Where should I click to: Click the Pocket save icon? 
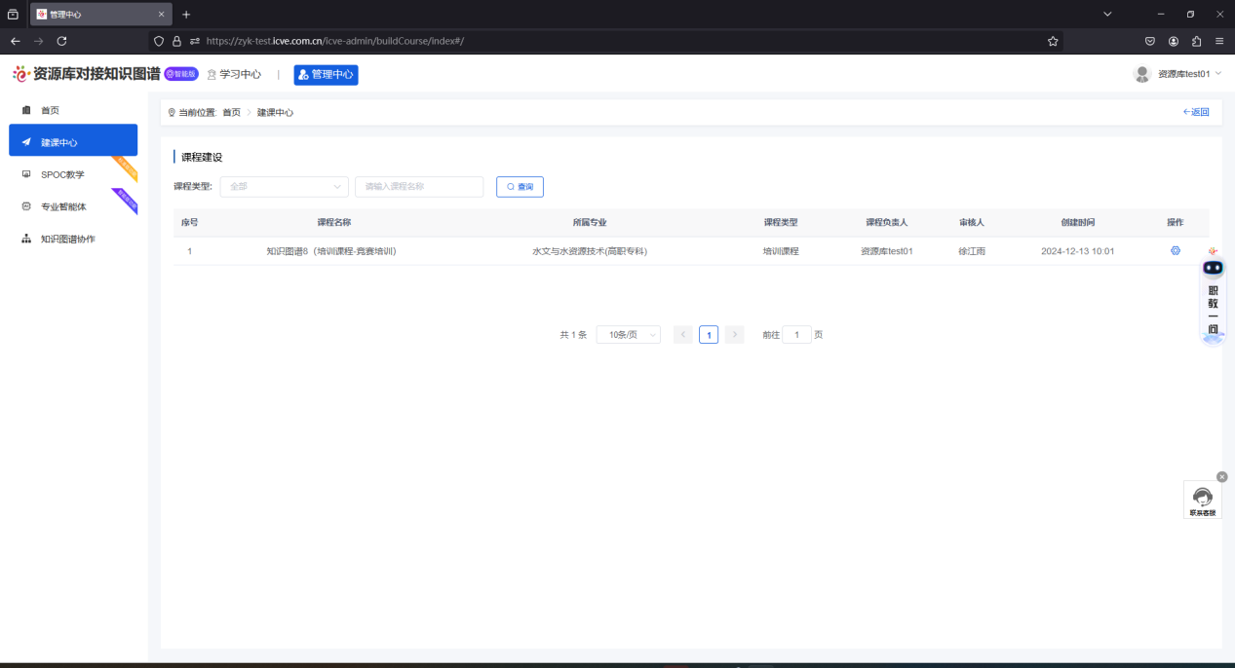click(x=1150, y=41)
